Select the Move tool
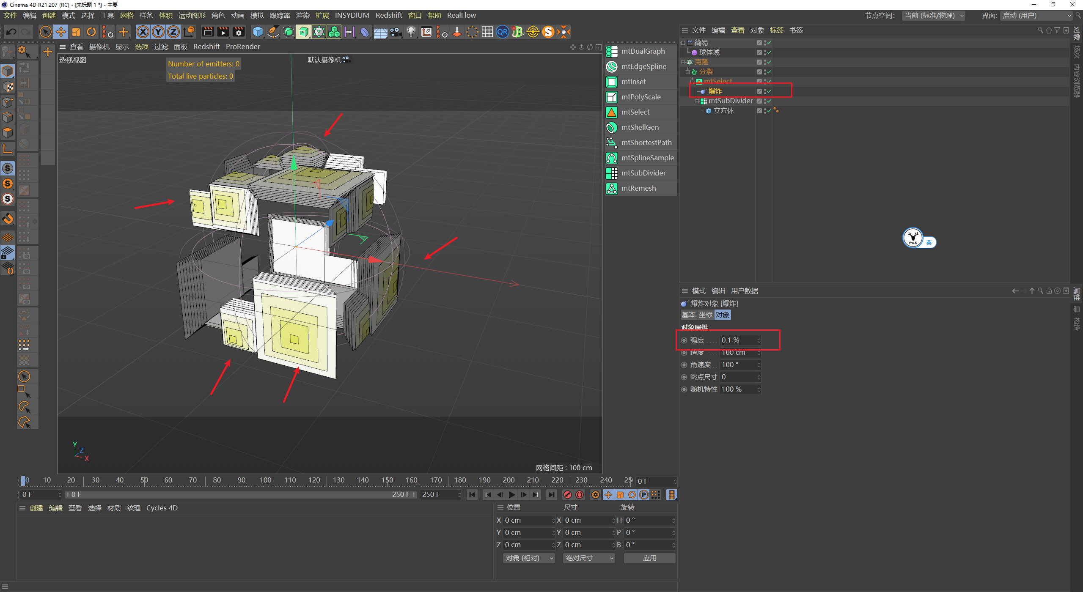The height and width of the screenshot is (592, 1083). (61, 32)
